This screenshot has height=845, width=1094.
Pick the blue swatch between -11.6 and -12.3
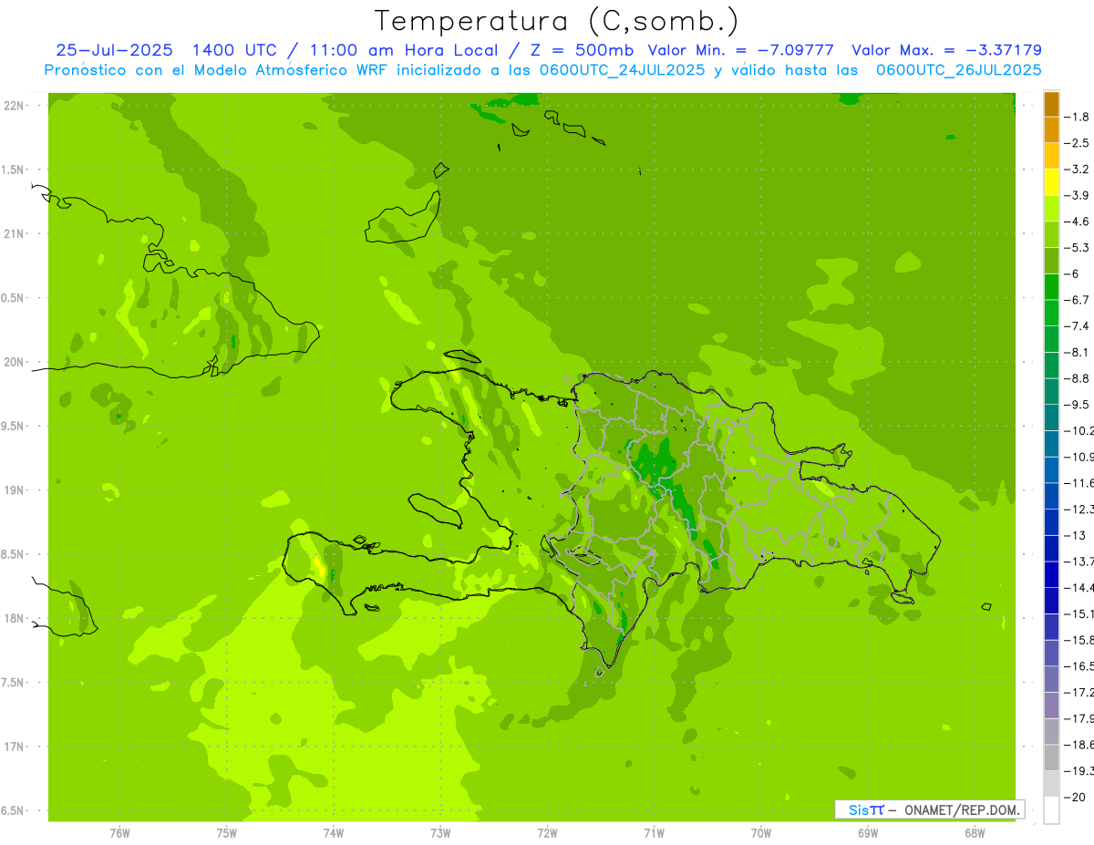point(1051,496)
